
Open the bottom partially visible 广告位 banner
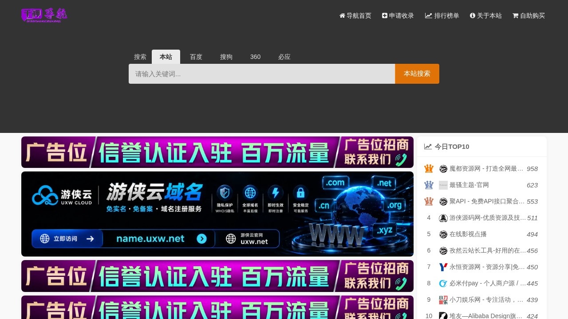pos(217,307)
